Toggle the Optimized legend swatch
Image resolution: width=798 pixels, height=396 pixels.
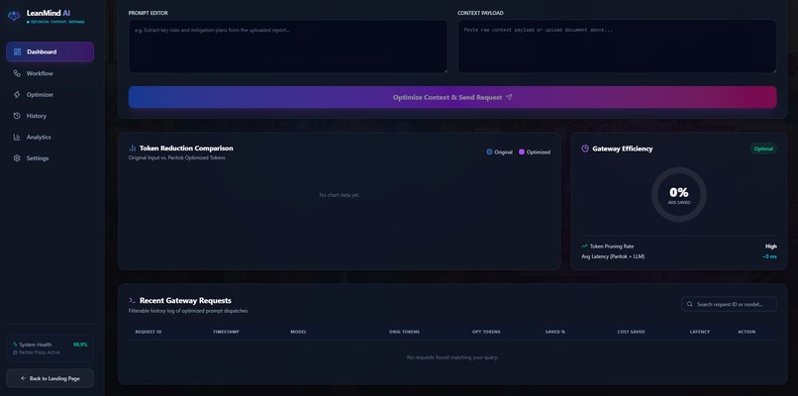click(x=522, y=151)
